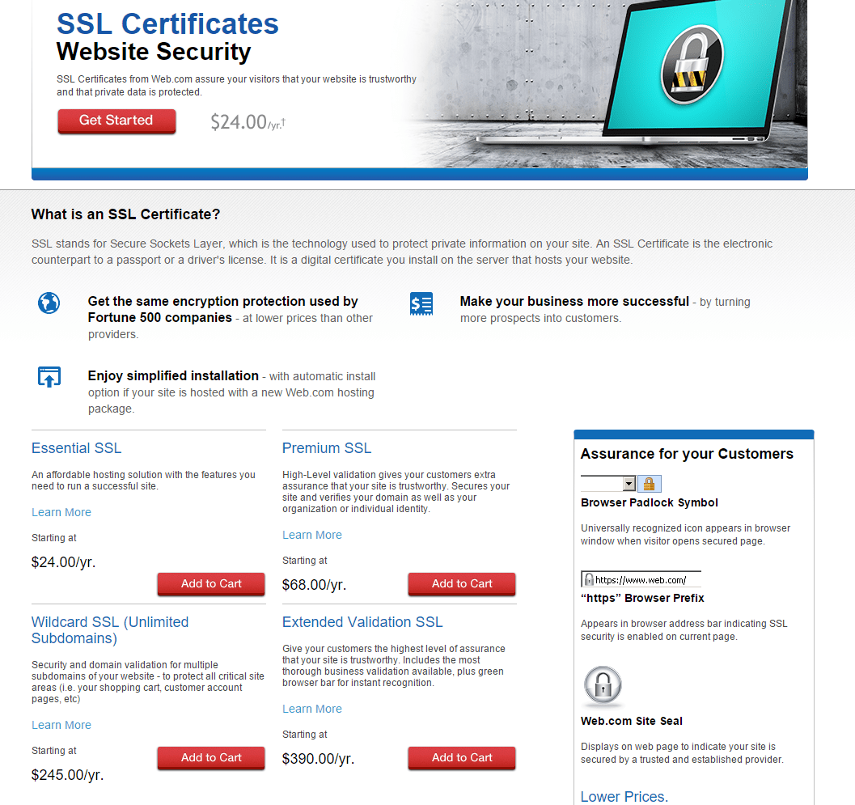Add Wildcard SSL to cart
This screenshot has width=855, height=805.
point(211,758)
